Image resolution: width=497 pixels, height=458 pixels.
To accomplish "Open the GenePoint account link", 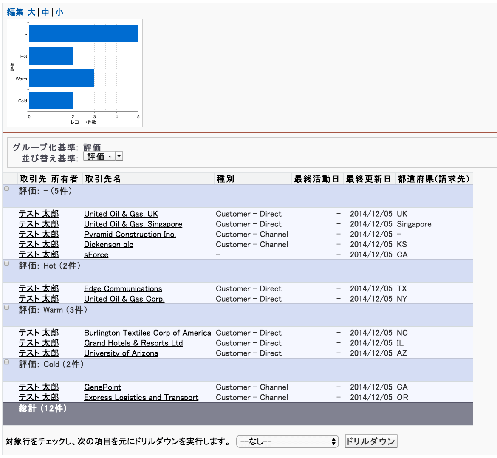I will (x=102, y=387).
